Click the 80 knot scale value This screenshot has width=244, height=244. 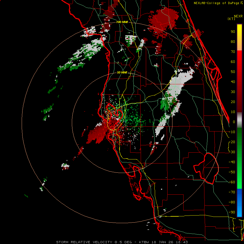233,41
